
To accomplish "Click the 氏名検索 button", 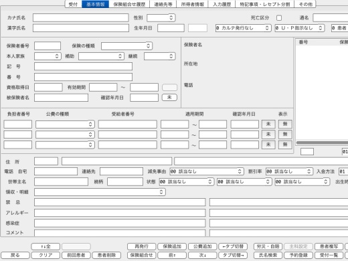I will click(268, 255).
